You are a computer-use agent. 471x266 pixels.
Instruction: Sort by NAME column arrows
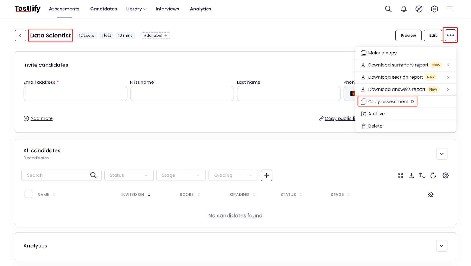[54, 195]
